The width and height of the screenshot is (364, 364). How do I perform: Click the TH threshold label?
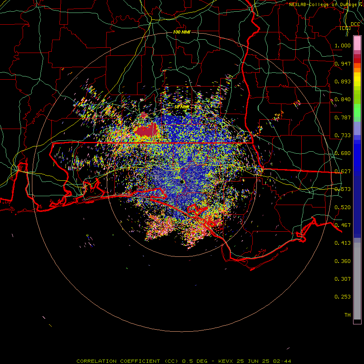point(347,315)
